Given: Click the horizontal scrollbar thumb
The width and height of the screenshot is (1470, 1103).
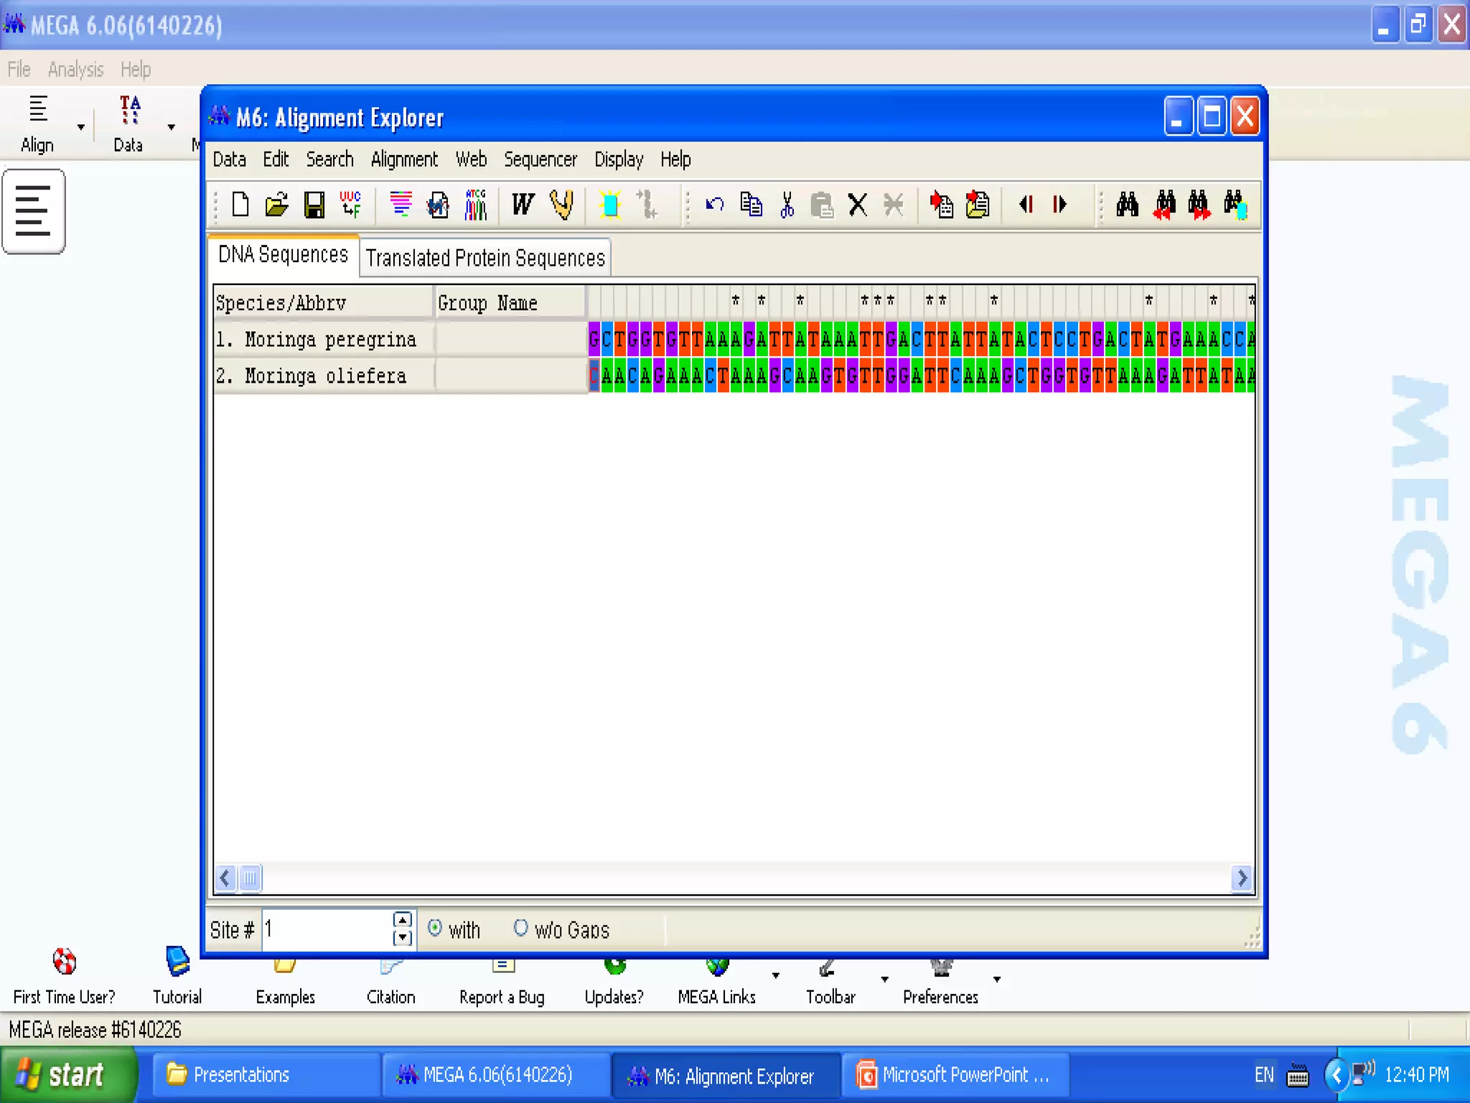Looking at the screenshot, I should tap(250, 878).
